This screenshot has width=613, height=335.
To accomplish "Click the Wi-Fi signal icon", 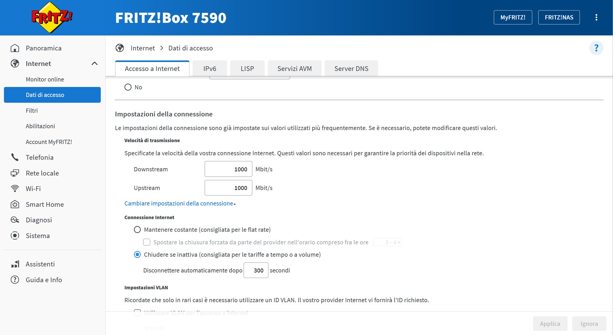I will [x=15, y=189].
